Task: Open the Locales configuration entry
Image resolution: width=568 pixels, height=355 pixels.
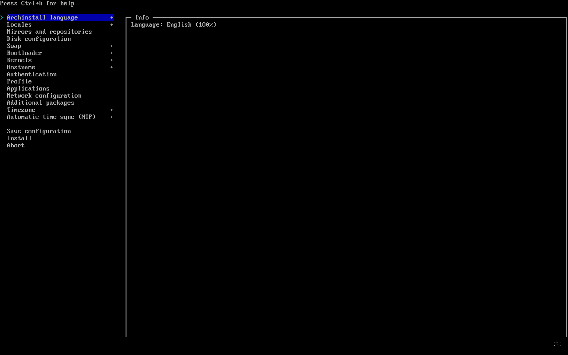Action: click(19, 24)
